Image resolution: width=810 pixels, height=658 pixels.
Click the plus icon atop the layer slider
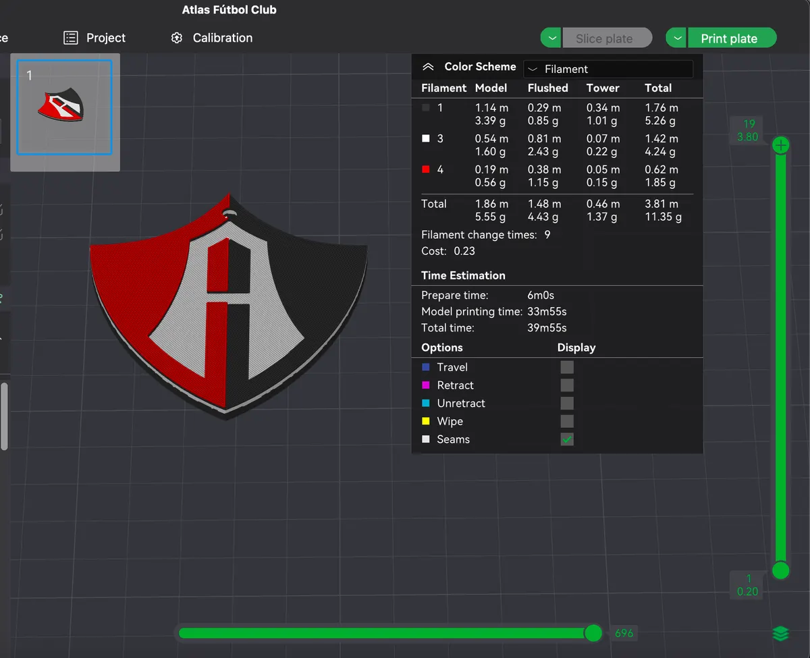781,145
